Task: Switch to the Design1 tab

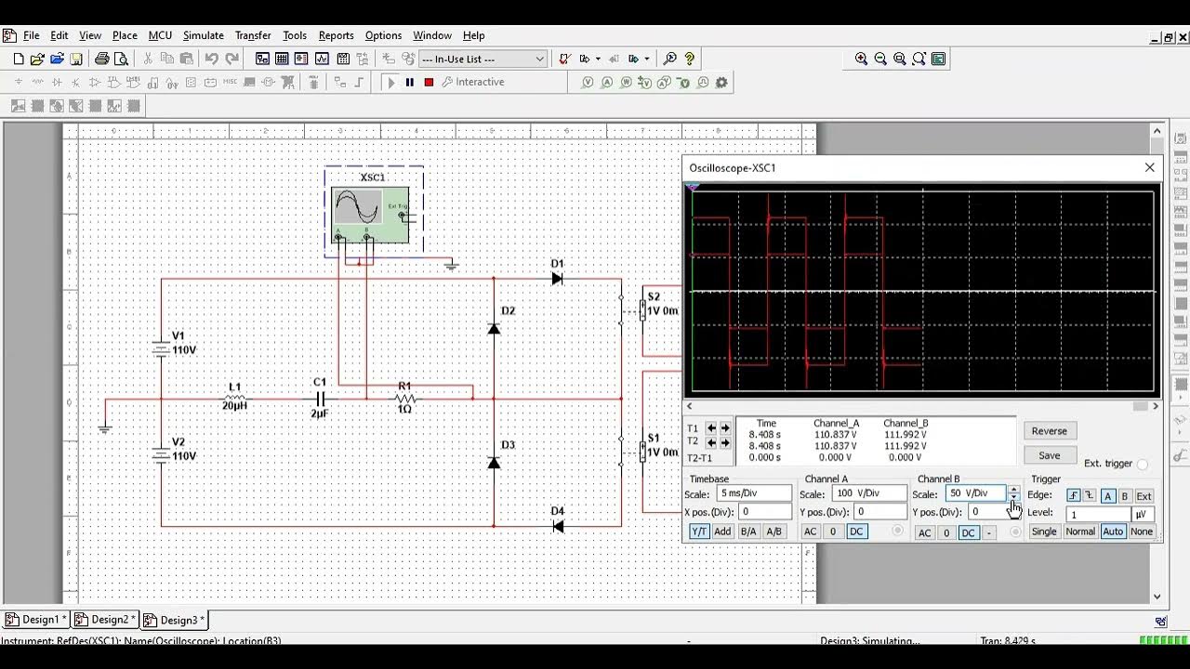Action: tap(35, 620)
